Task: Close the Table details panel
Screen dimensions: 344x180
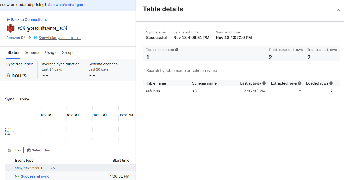Action: [338, 10]
